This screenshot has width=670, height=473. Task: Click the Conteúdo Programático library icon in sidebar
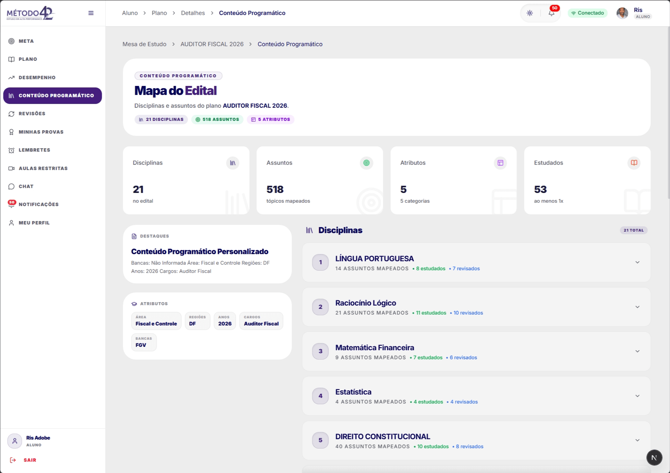tap(11, 96)
